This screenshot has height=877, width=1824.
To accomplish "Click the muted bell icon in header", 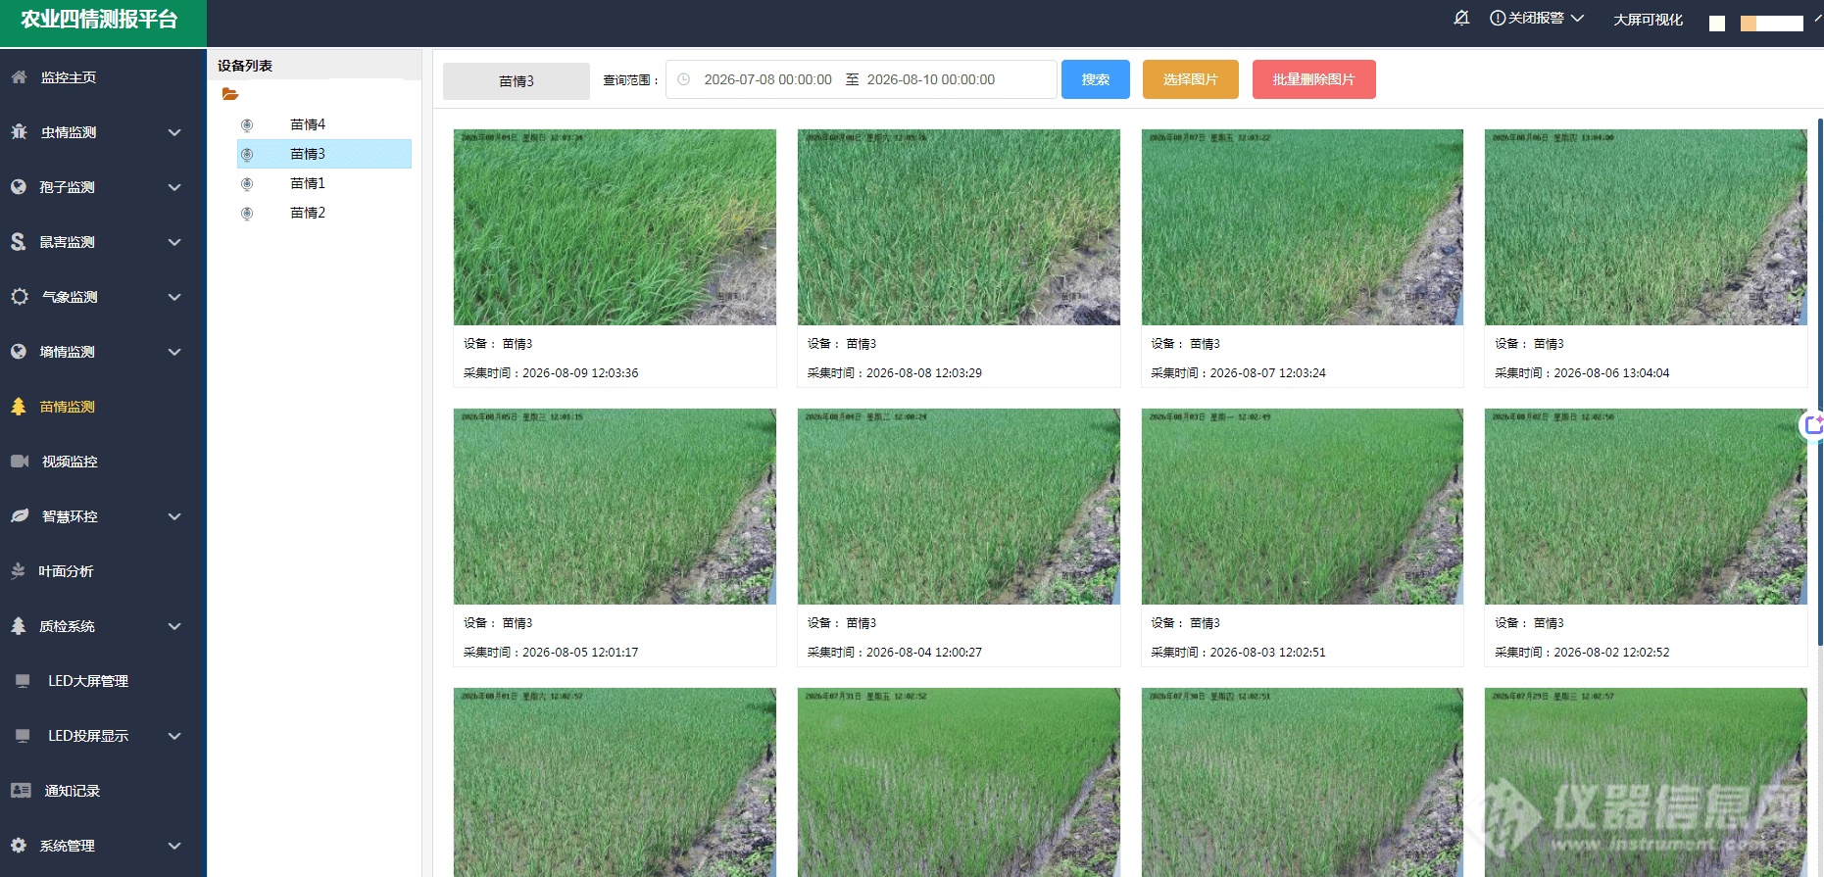I will click(1461, 18).
